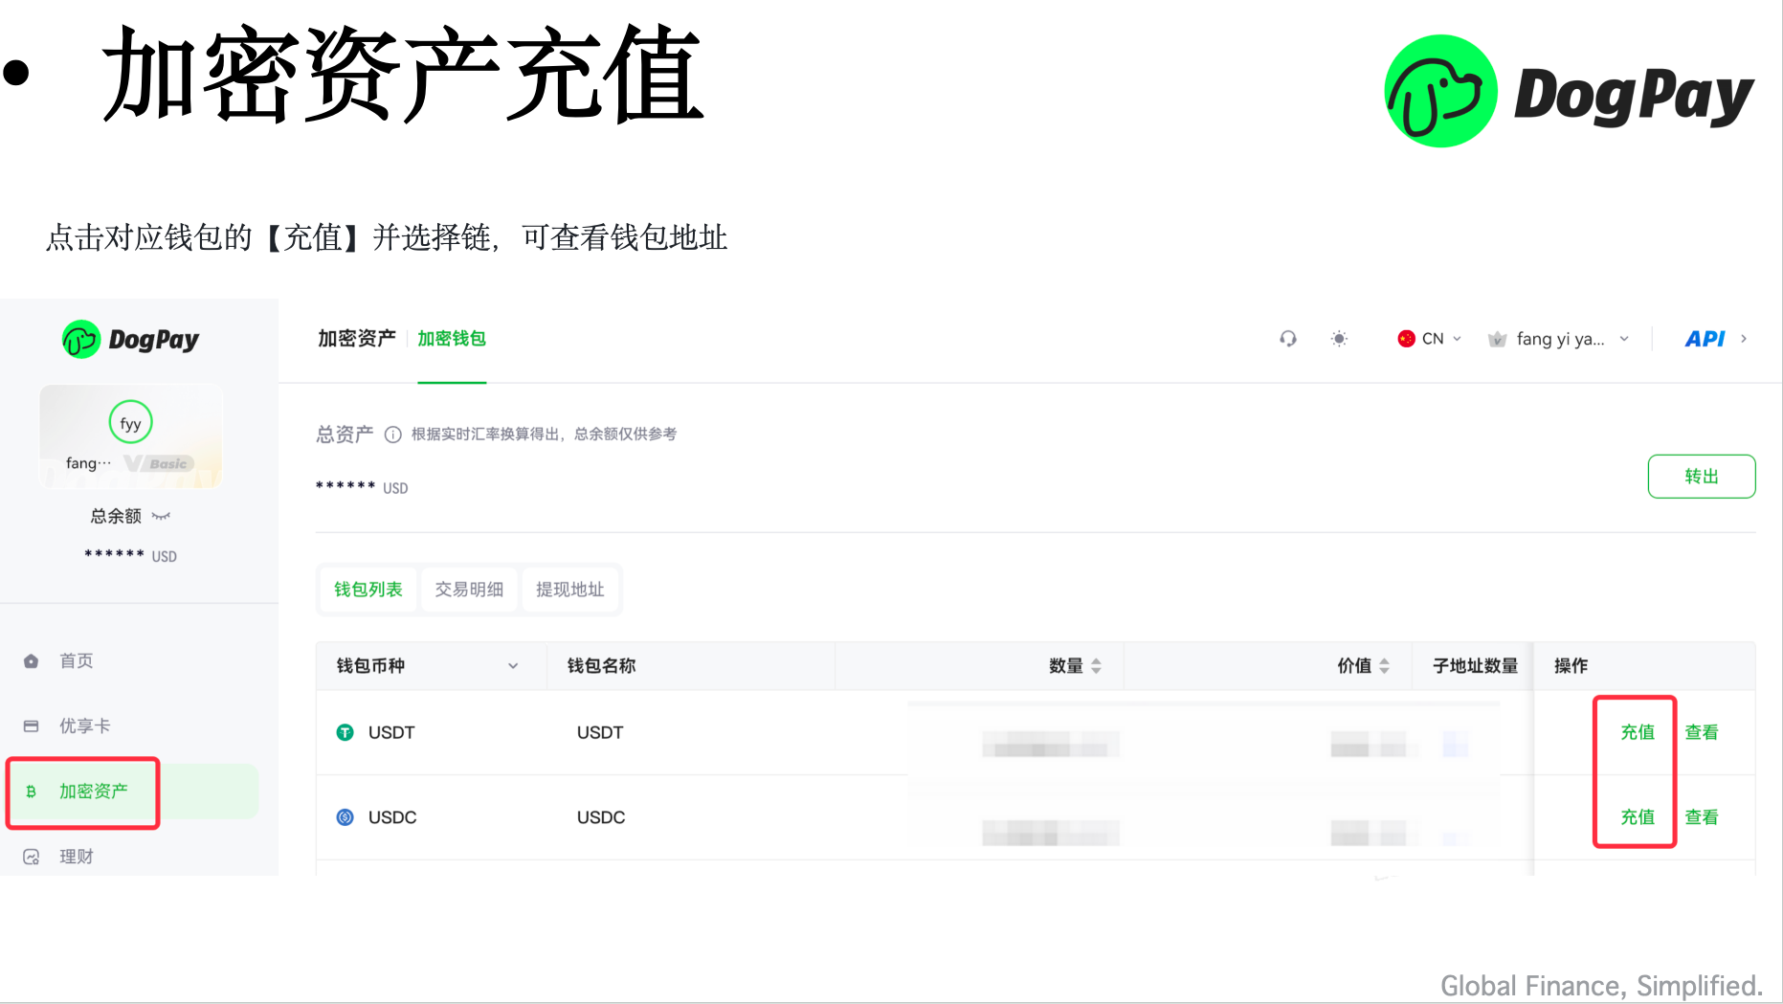Toggle balance visibility eye icon in sidebar
Viewport: 1783px width, 1004px height.
pos(161,517)
